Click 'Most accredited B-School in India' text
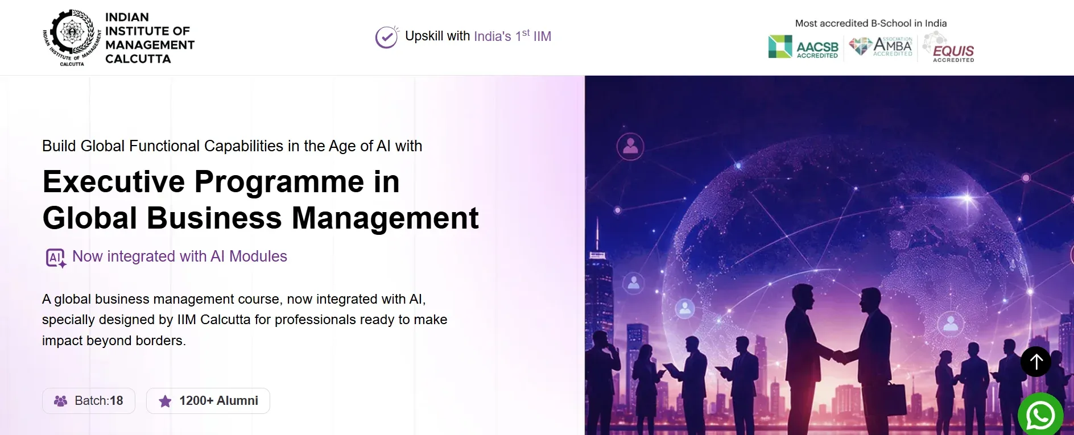 coord(871,23)
